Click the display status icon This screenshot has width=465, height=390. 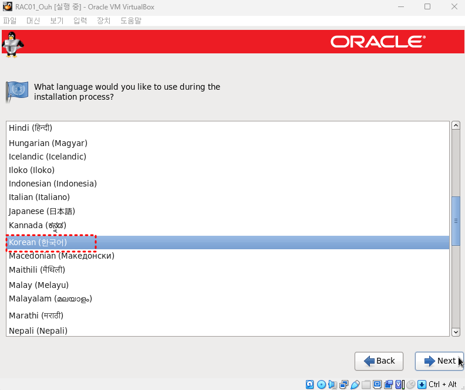pyautogui.click(x=377, y=384)
